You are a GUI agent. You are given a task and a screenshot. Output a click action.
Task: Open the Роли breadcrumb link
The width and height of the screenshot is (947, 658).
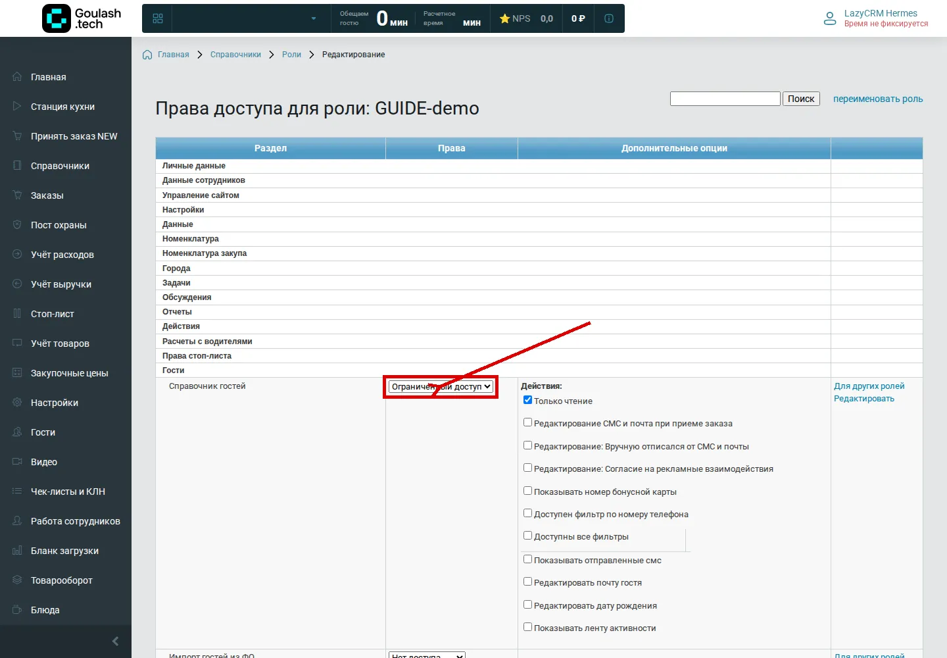[291, 55]
